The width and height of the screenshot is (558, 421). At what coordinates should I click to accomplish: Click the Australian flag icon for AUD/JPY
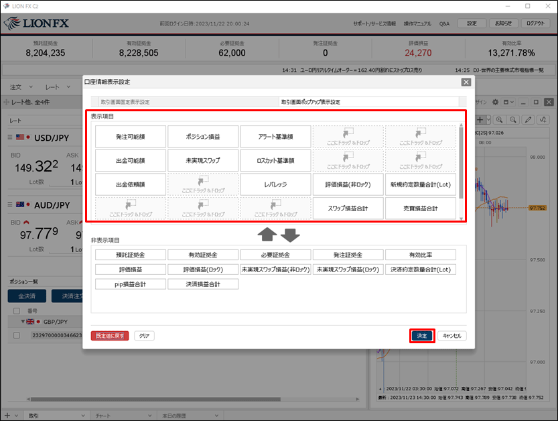coord(20,204)
